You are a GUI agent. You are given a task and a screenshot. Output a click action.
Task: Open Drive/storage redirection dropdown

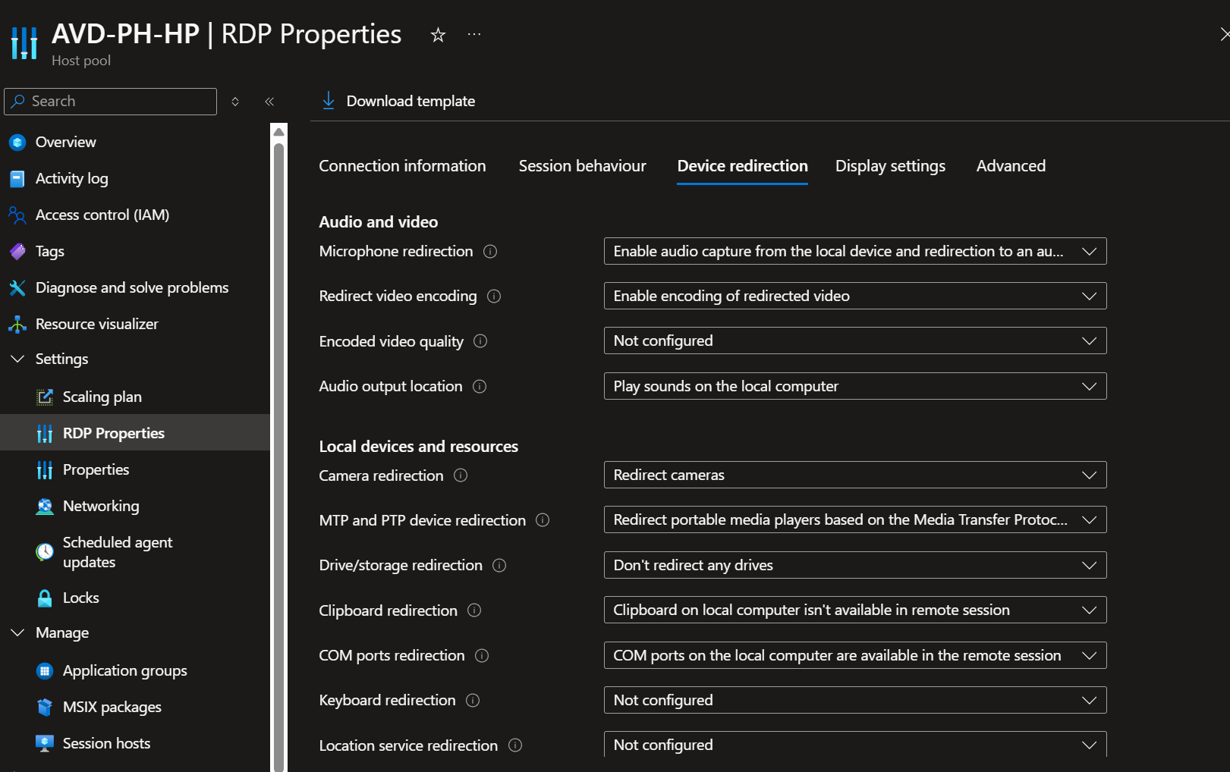point(855,565)
